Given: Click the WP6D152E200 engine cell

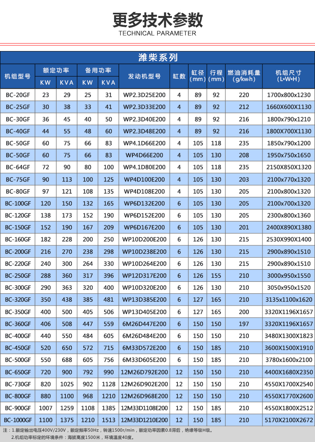Looking at the screenshot, I should (x=144, y=215).
